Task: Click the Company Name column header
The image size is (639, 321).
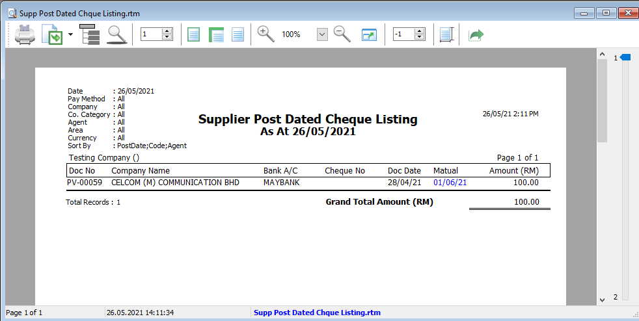Action: 141,171
